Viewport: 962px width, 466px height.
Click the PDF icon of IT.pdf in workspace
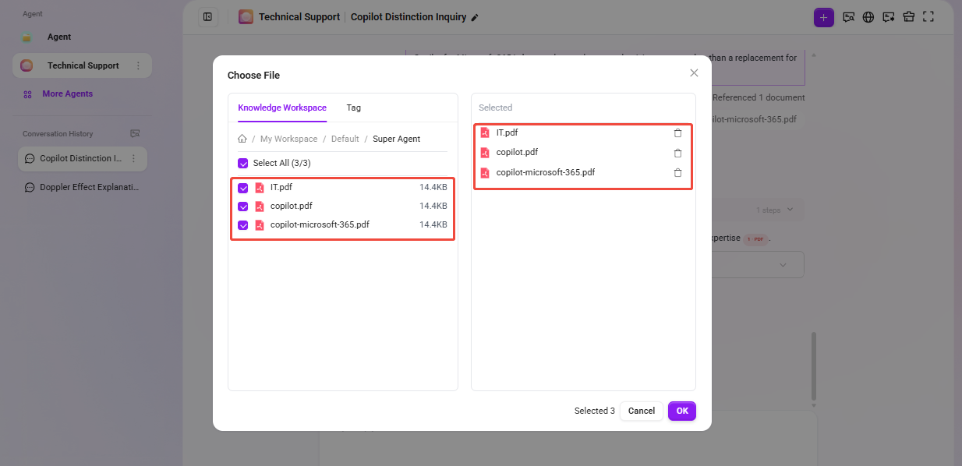pyautogui.click(x=260, y=188)
